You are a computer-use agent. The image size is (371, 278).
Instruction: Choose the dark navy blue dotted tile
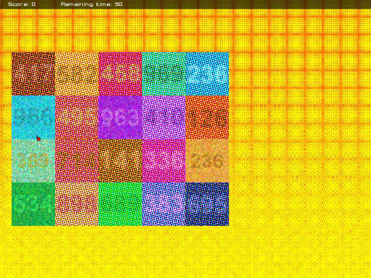(207, 204)
